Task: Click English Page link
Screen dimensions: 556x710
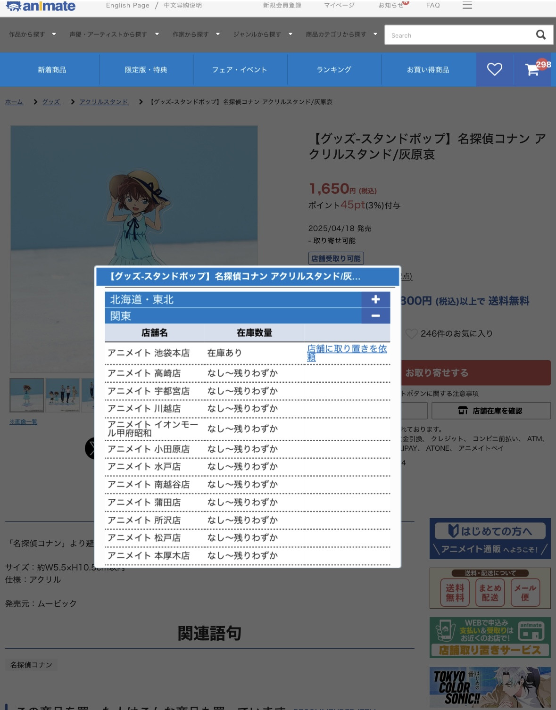Action: [127, 5]
